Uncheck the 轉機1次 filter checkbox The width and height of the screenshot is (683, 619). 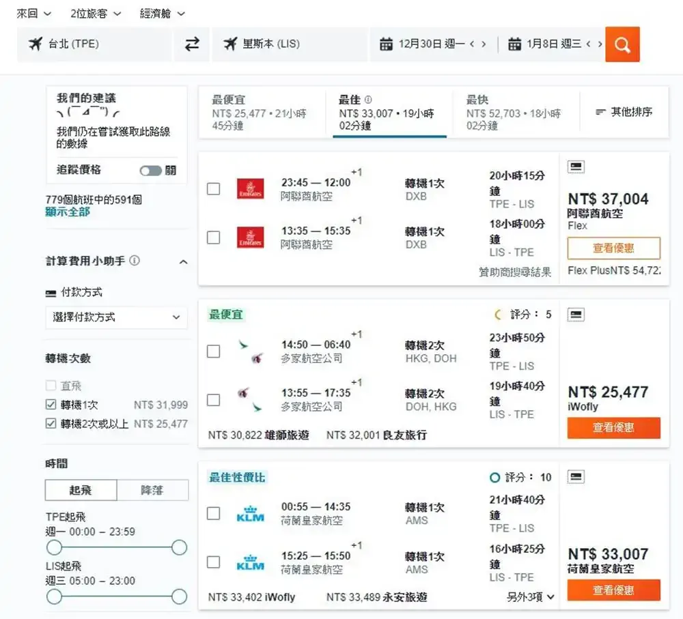coord(51,405)
